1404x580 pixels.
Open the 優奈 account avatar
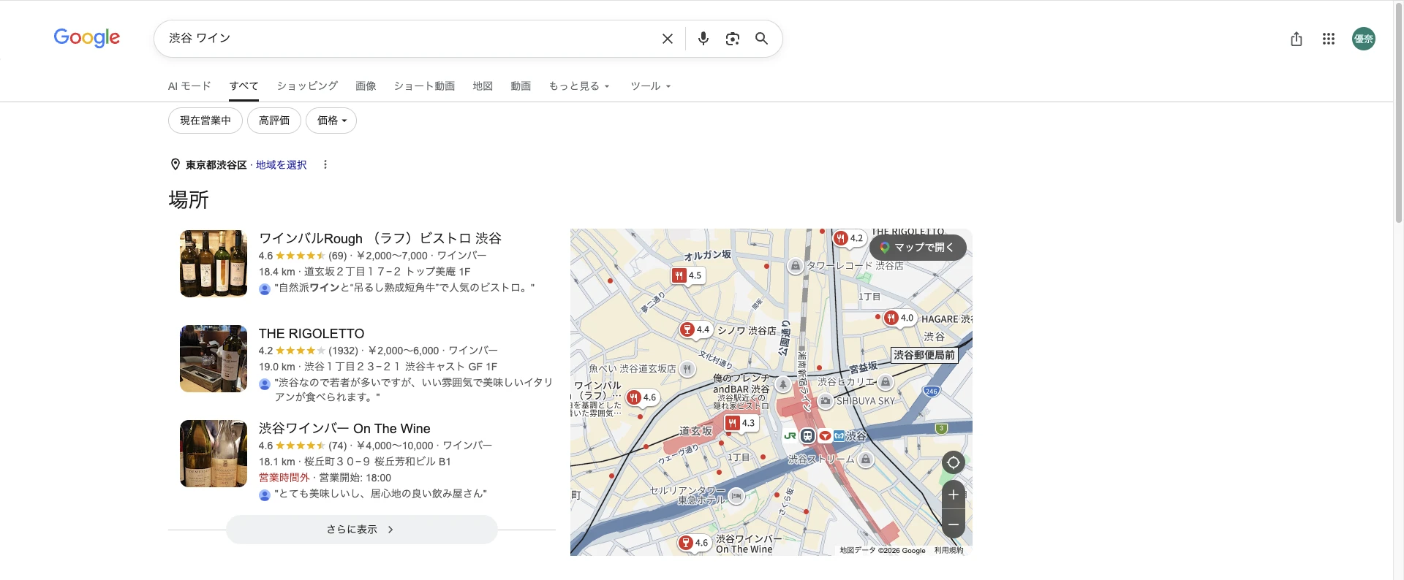click(x=1363, y=39)
